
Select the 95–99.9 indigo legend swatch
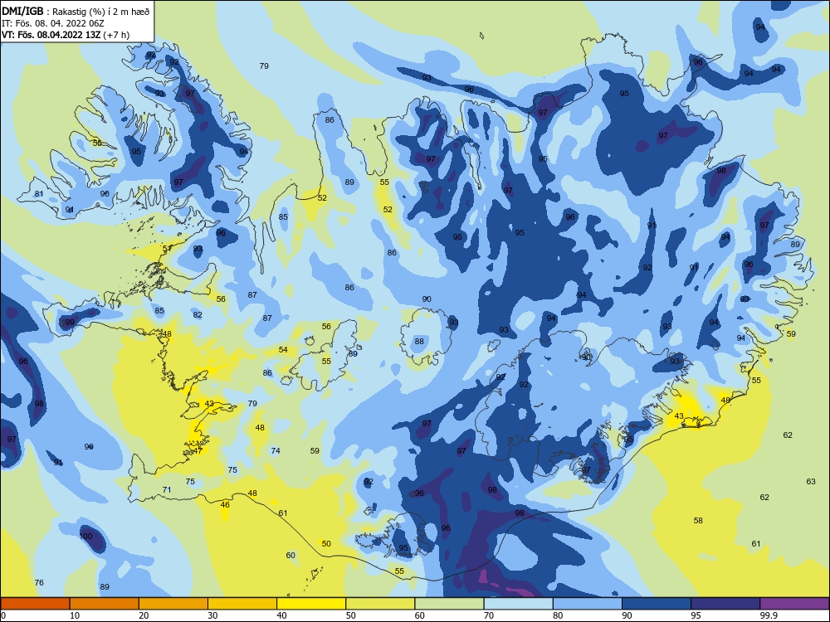tap(725, 604)
